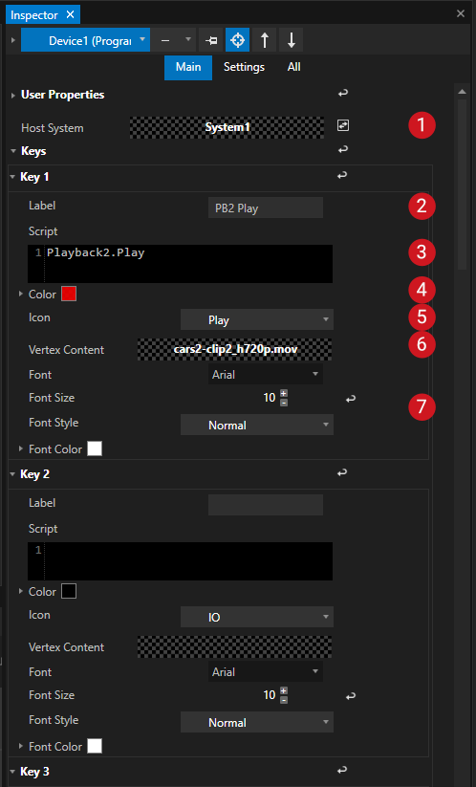Click the Key 1 Label field PB2 Play

tap(266, 208)
